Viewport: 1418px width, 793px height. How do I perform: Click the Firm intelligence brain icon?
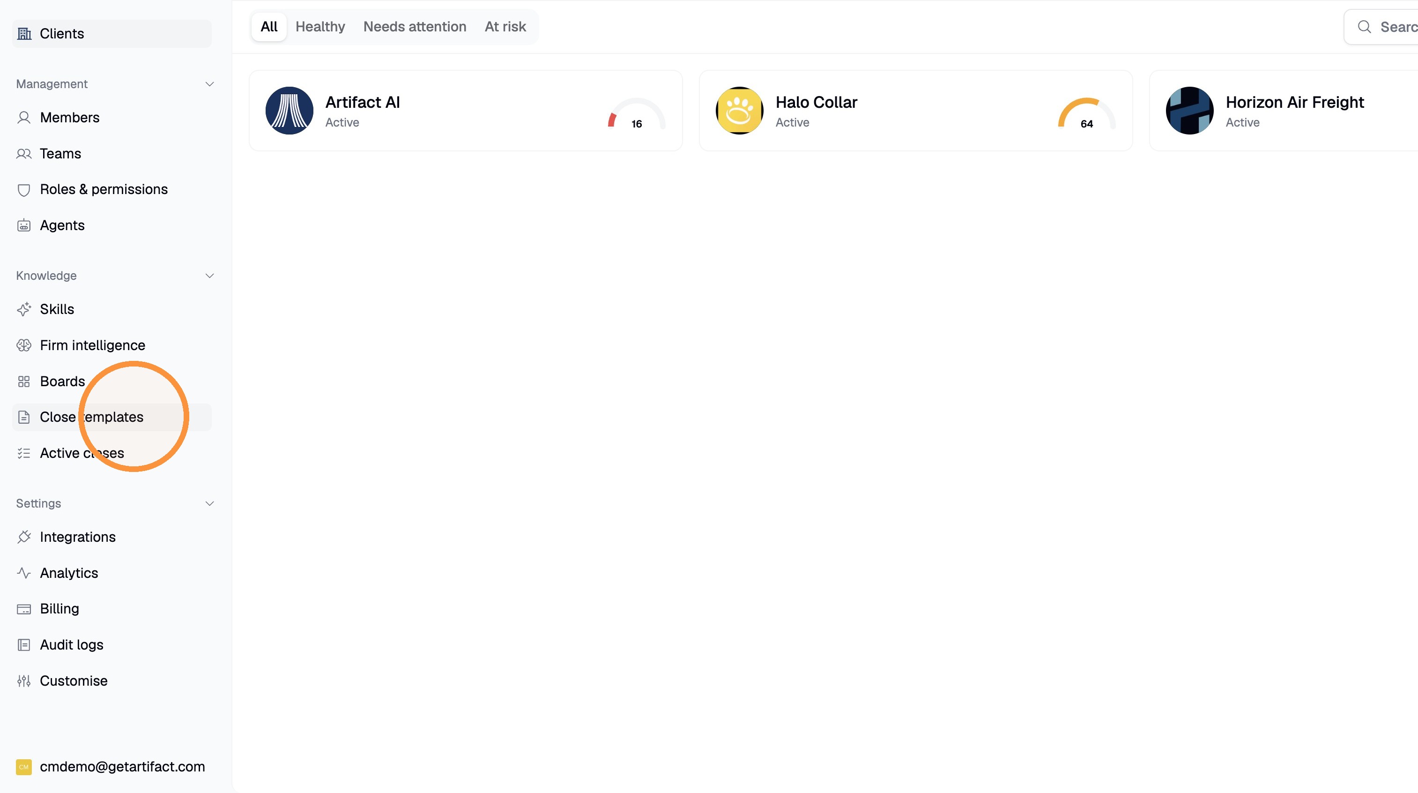[x=24, y=345]
